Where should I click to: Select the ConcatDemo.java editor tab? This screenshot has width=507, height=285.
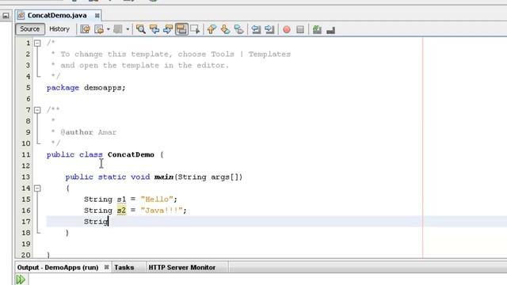(x=58, y=15)
